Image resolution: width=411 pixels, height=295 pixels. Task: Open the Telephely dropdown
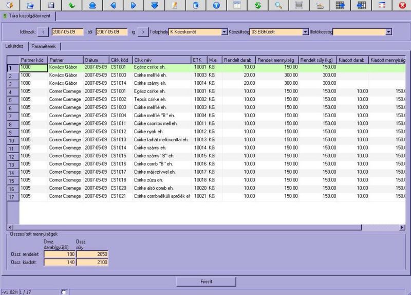224,32
